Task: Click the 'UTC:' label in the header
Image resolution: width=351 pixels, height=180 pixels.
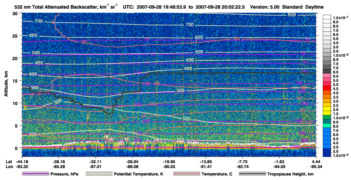Action: pos(129,7)
